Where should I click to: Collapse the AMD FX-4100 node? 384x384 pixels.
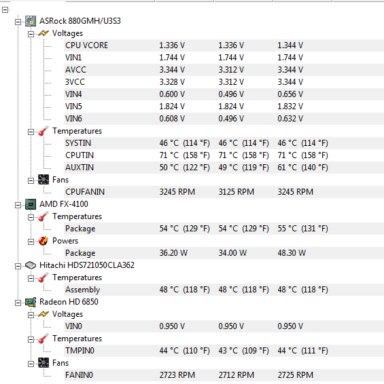coord(18,205)
